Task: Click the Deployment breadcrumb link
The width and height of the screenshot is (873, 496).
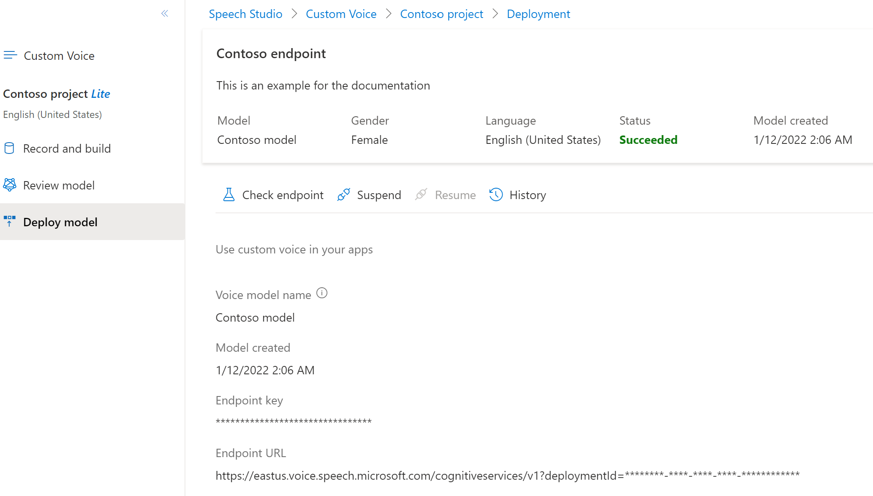Action: click(538, 14)
